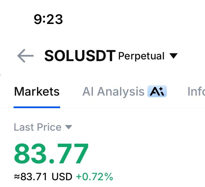205x187 pixels.
Task: Switch to the Markets tab
Action: point(37,92)
